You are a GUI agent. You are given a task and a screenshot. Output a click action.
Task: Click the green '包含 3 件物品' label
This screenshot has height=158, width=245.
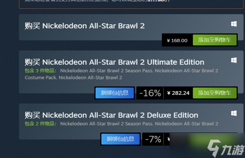click(40, 71)
